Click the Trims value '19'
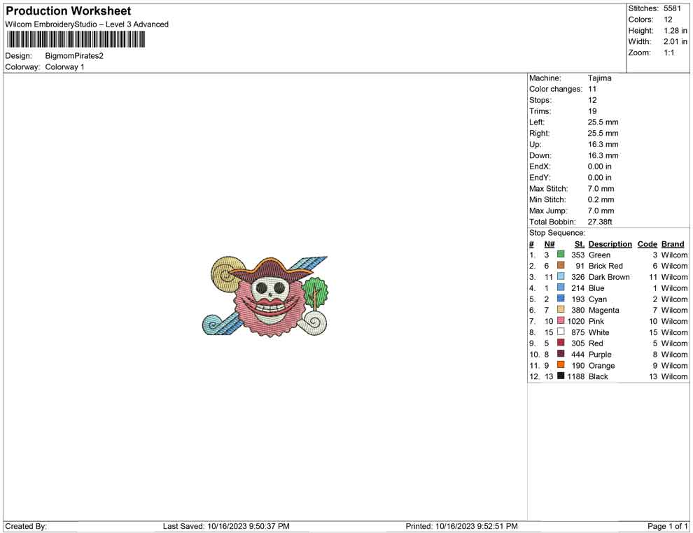The image size is (693, 533). (x=592, y=111)
